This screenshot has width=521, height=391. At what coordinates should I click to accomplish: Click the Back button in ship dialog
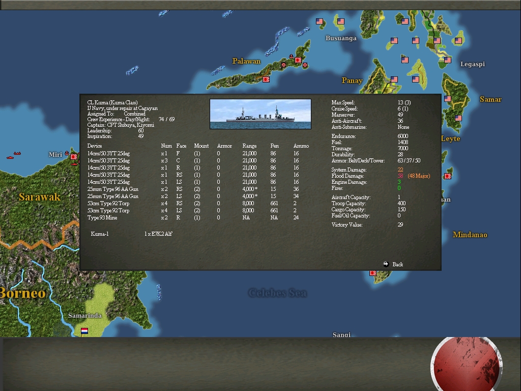pos(393,264)
